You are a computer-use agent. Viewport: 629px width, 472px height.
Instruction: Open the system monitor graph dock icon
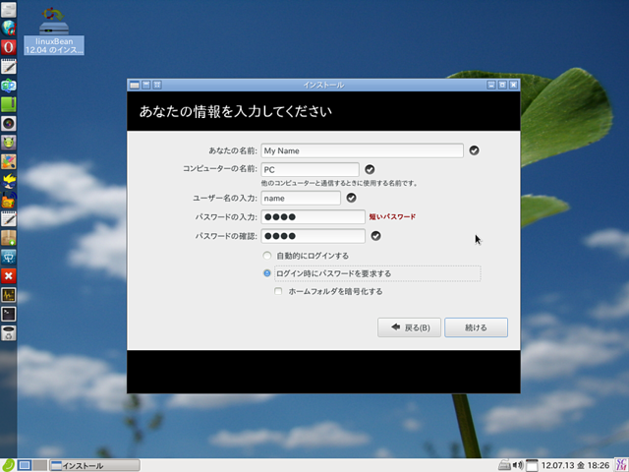pos(9,295)
